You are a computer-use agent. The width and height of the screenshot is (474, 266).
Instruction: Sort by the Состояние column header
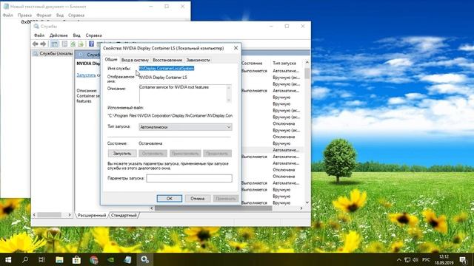coord(252,63)
